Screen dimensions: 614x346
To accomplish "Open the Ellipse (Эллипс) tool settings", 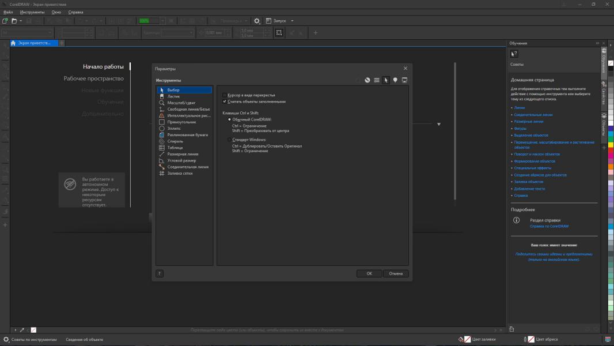I will coord(174,129).
